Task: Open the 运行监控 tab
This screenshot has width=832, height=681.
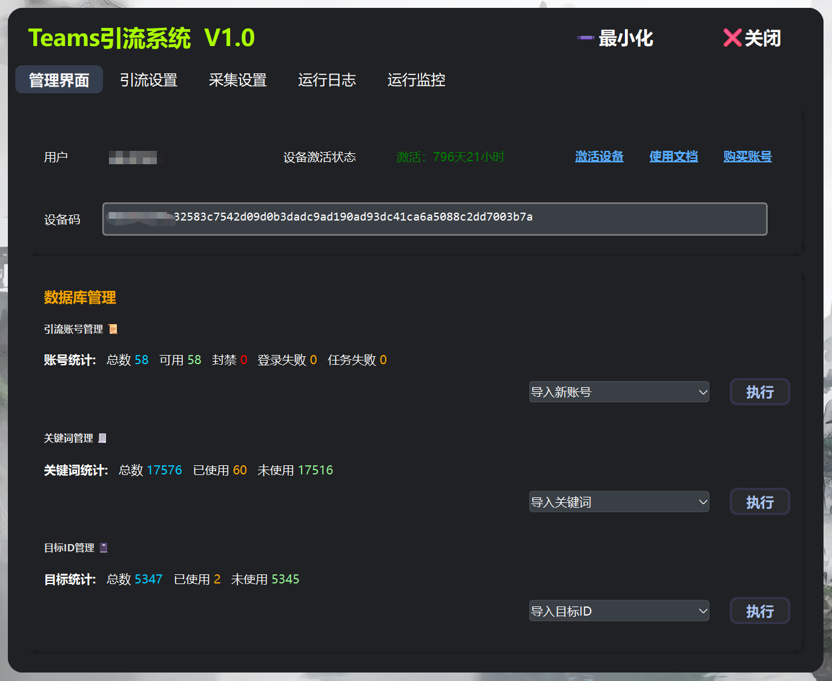Action: coord(415,80)
